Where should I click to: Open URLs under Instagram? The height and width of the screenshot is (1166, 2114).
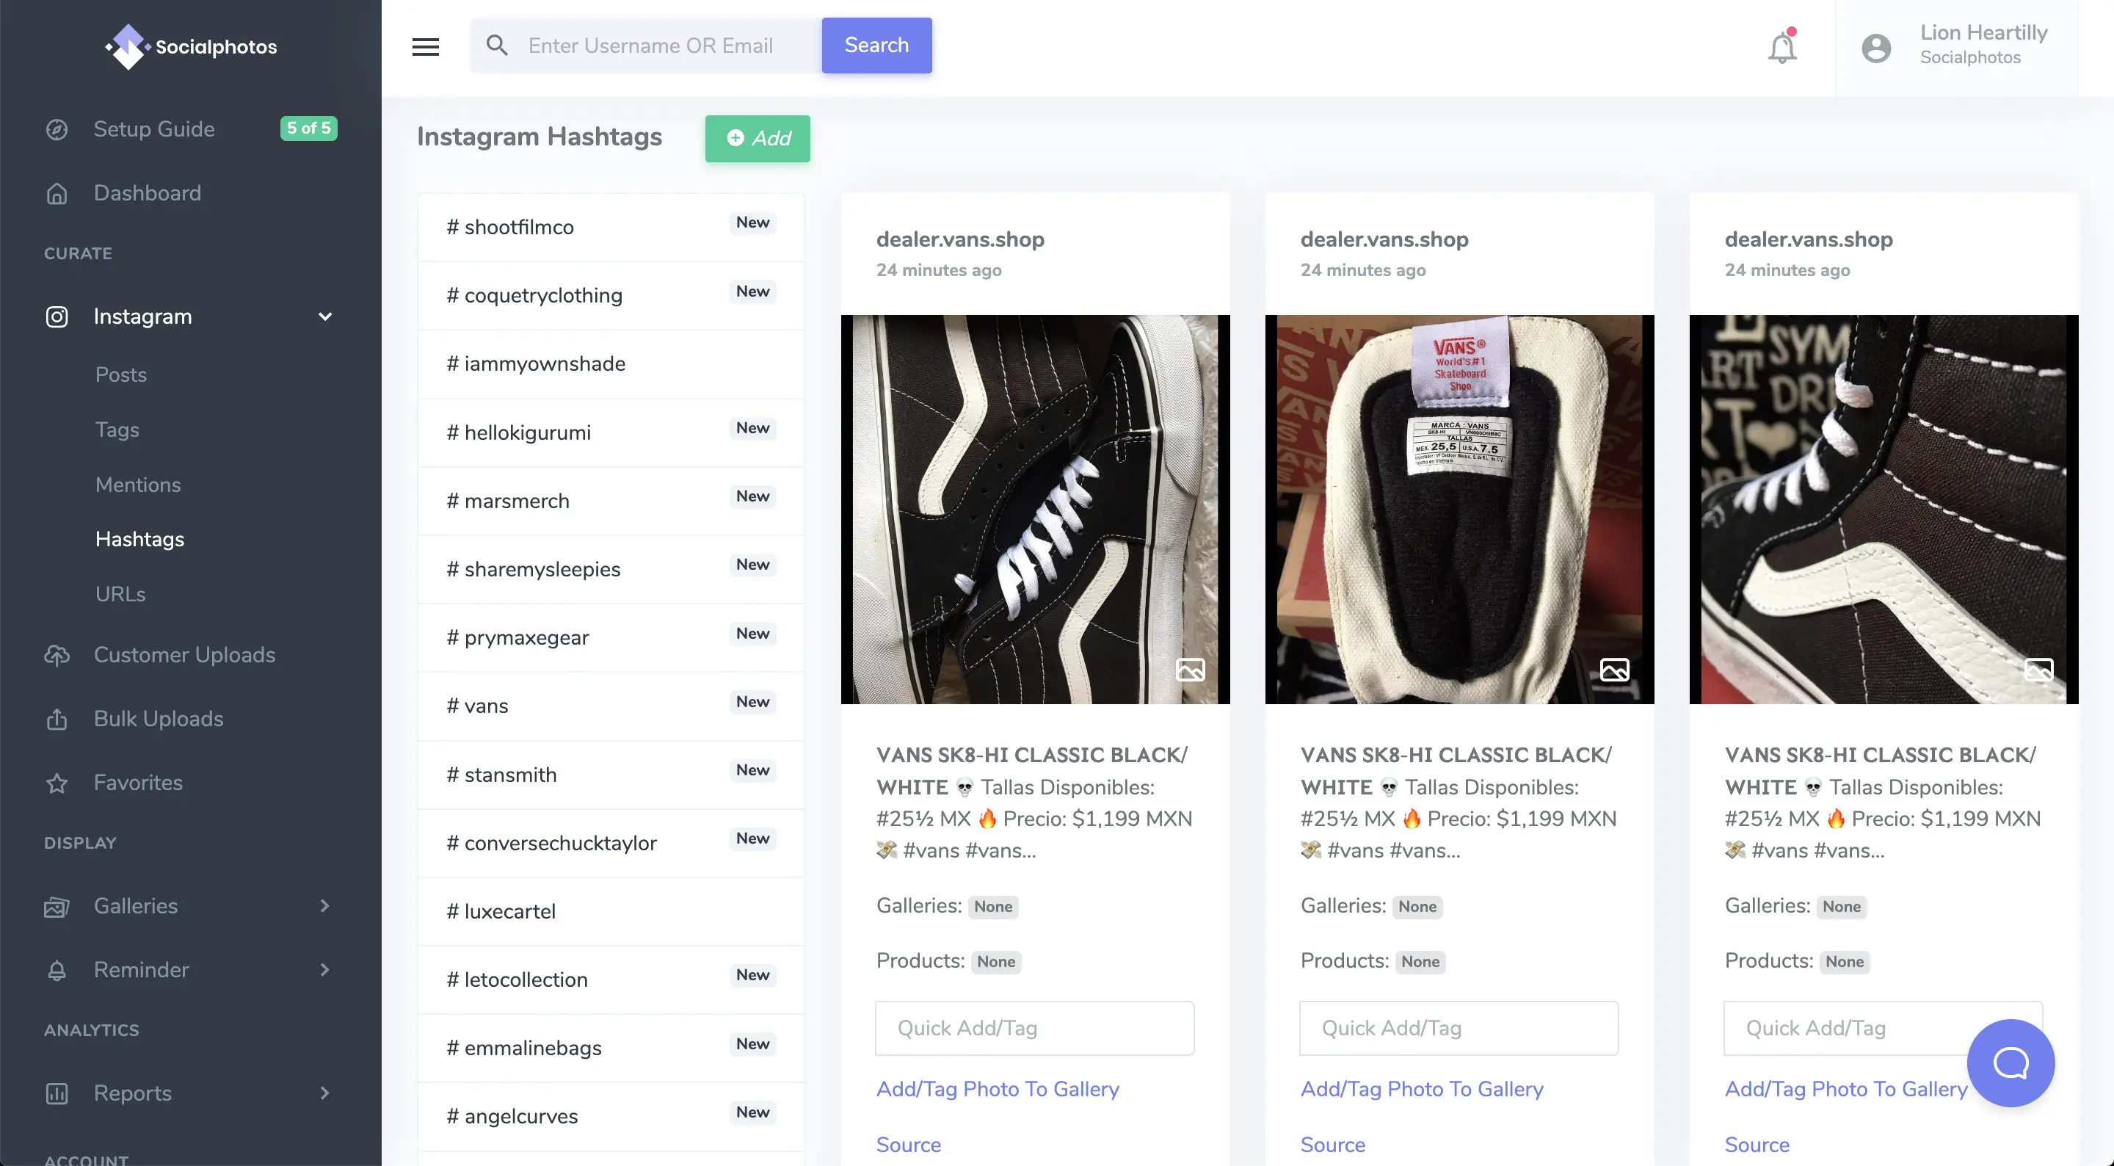tap(120, 594)
